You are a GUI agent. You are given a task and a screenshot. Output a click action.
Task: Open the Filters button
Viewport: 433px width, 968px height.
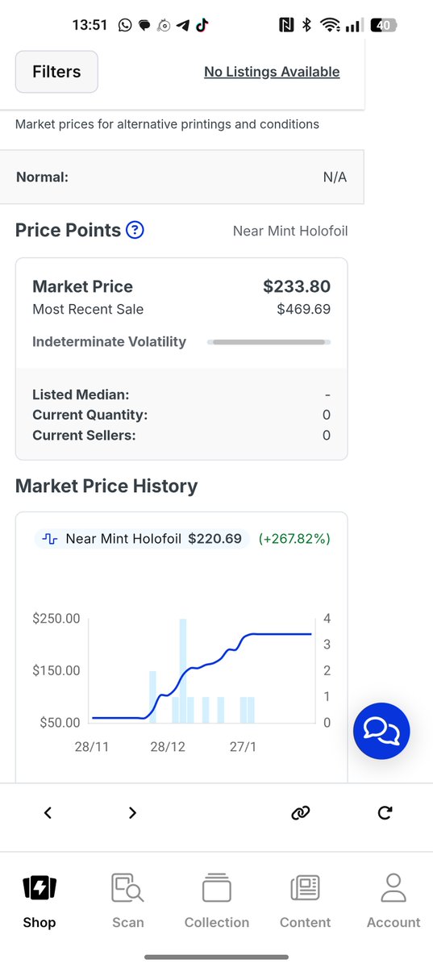[56, 72]
